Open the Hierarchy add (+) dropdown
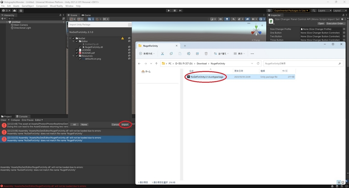Screen dimensions: 349x188 click(3, 18)
